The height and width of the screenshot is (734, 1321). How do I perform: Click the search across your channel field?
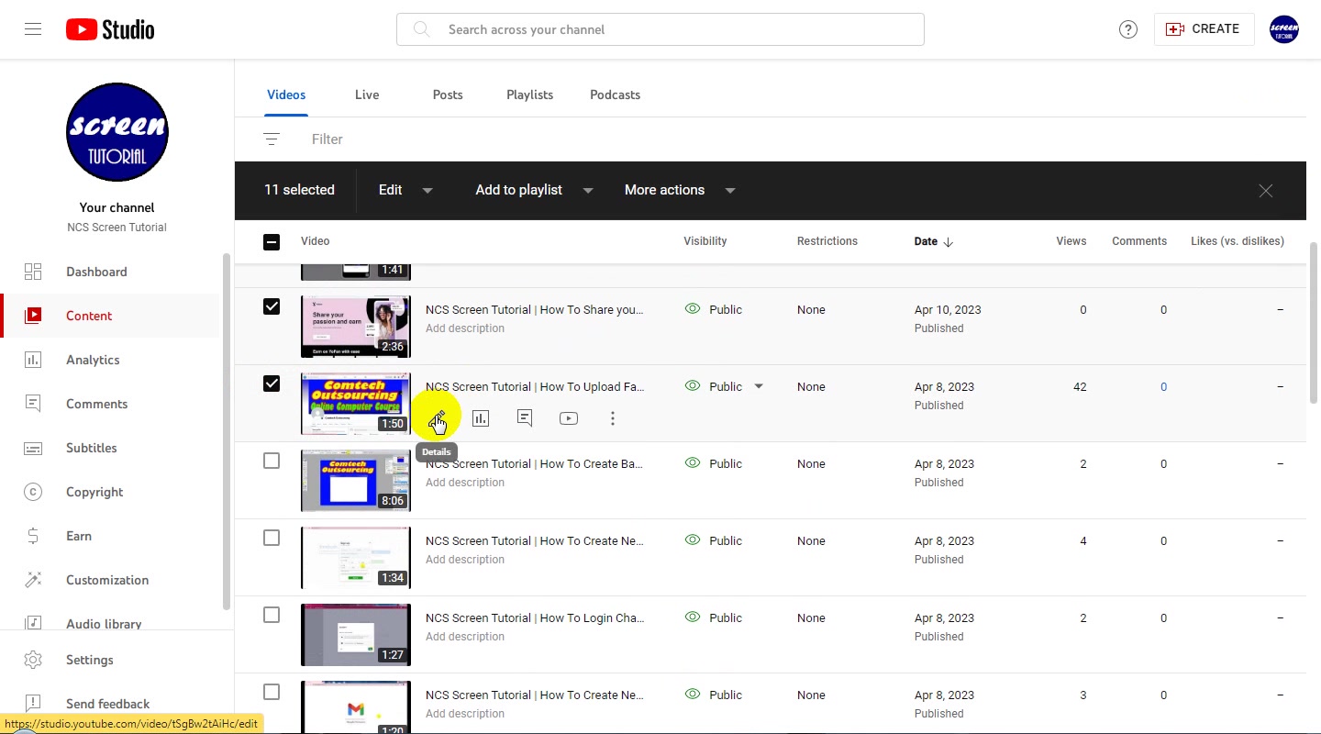tap(660, 29)
